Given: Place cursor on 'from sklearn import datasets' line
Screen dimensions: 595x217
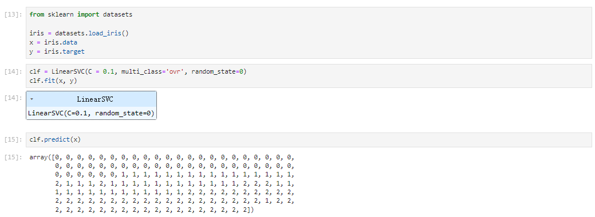Looking at the screenshot, I should 81,14.
